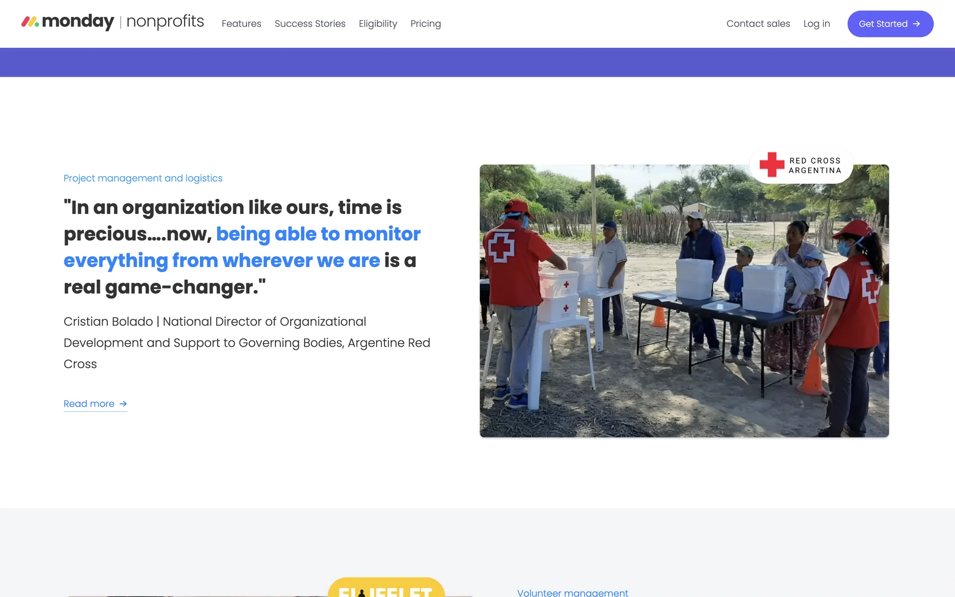955x597 pixels.
Task: Click the Get Started button
Action: (x=890, y=24)
